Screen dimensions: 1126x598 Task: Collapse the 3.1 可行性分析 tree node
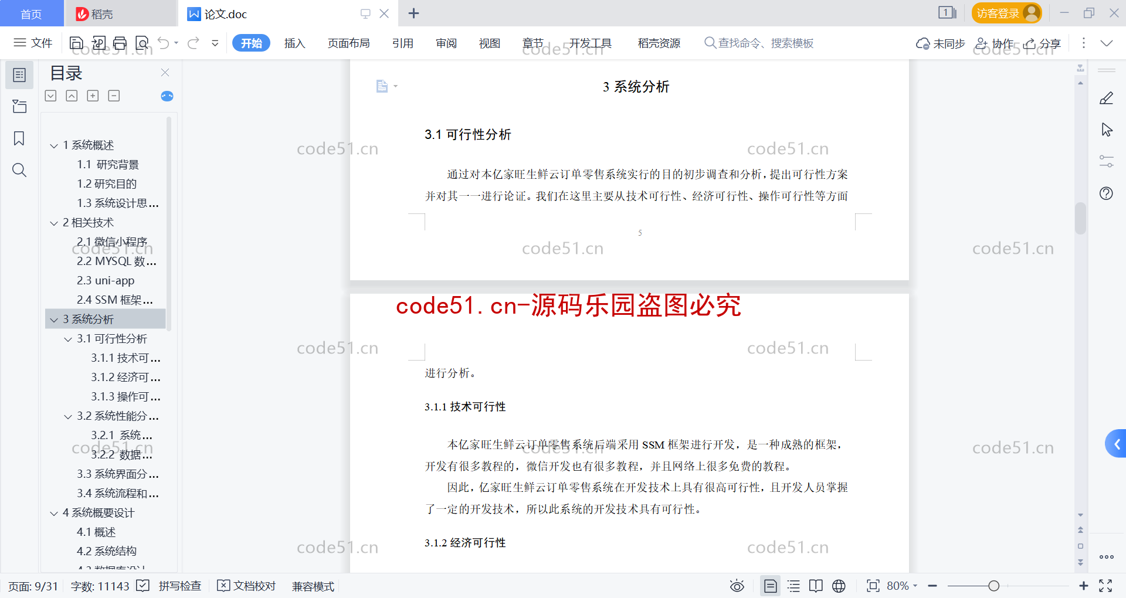68,339
